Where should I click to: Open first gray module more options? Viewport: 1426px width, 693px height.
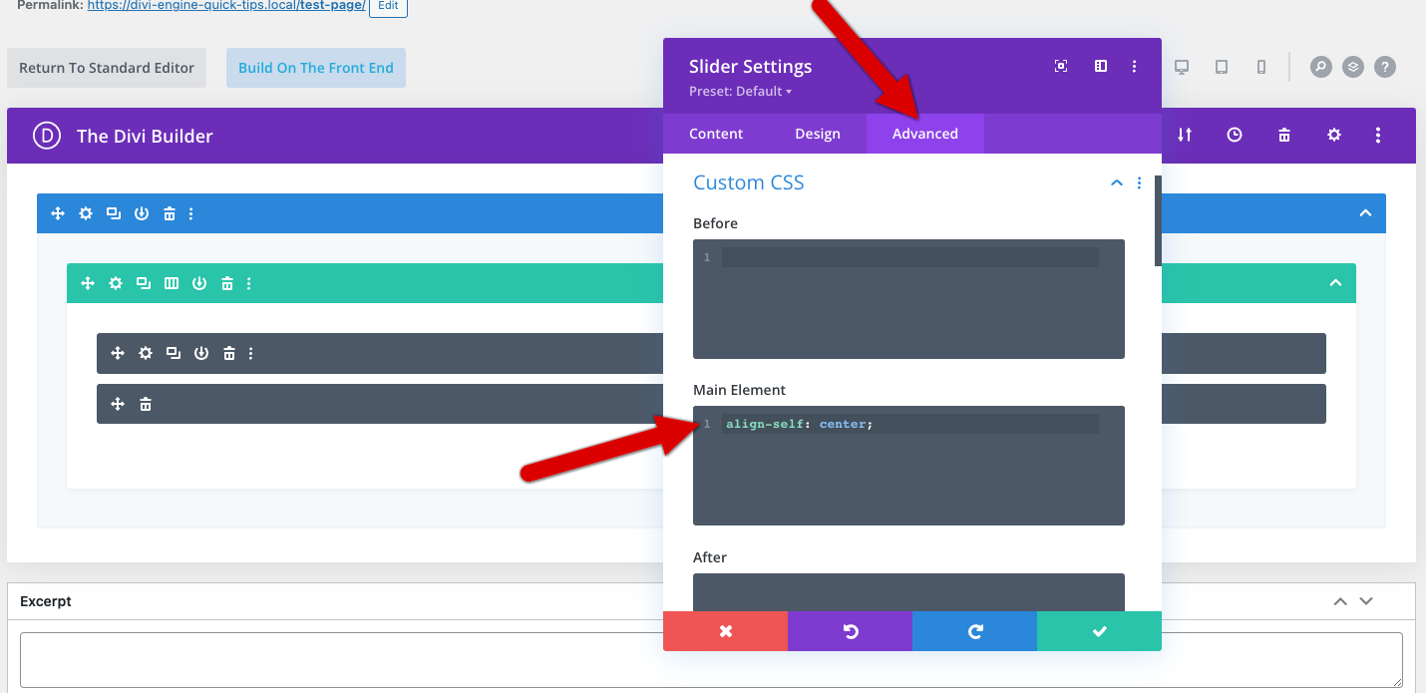click(x=251, y=353)
